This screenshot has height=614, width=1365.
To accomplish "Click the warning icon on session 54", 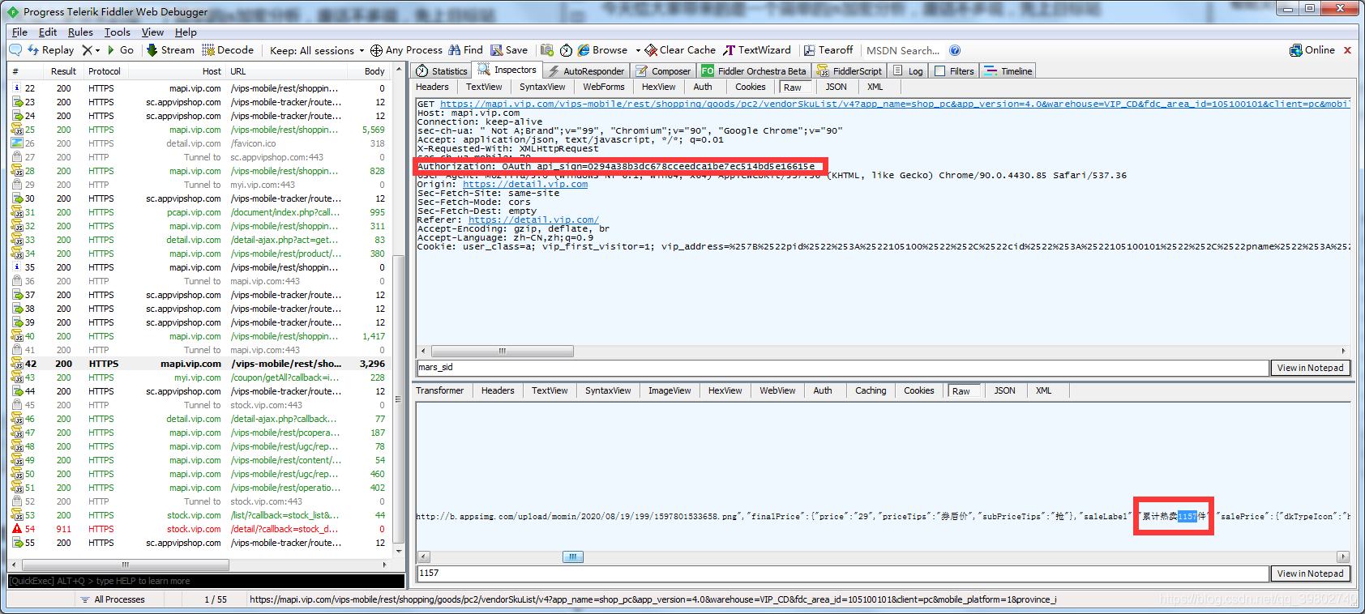I will pyautogui.click(x=17, y=529).
